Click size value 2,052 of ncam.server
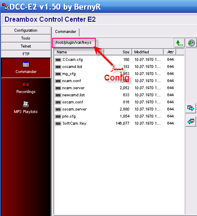197x216 pixels. click(125, 88)
